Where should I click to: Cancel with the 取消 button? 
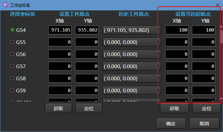[x=204, y=123]
